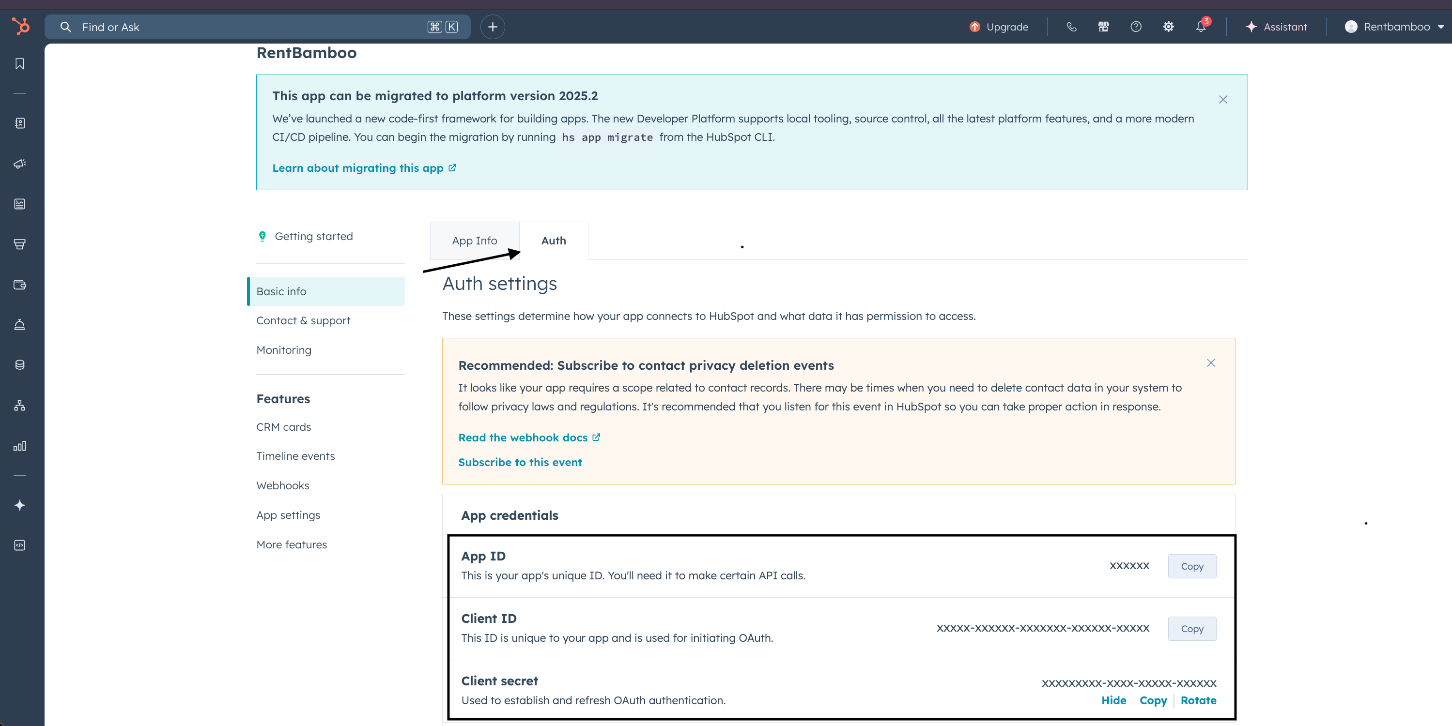
Task: Open the Notifications bell icon
Action: pyautogui.click(x=1201, y=27)
